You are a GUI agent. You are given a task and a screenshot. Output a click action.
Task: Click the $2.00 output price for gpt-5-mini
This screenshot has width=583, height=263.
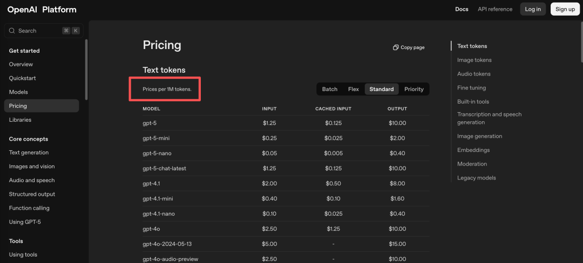pos(397,138)
